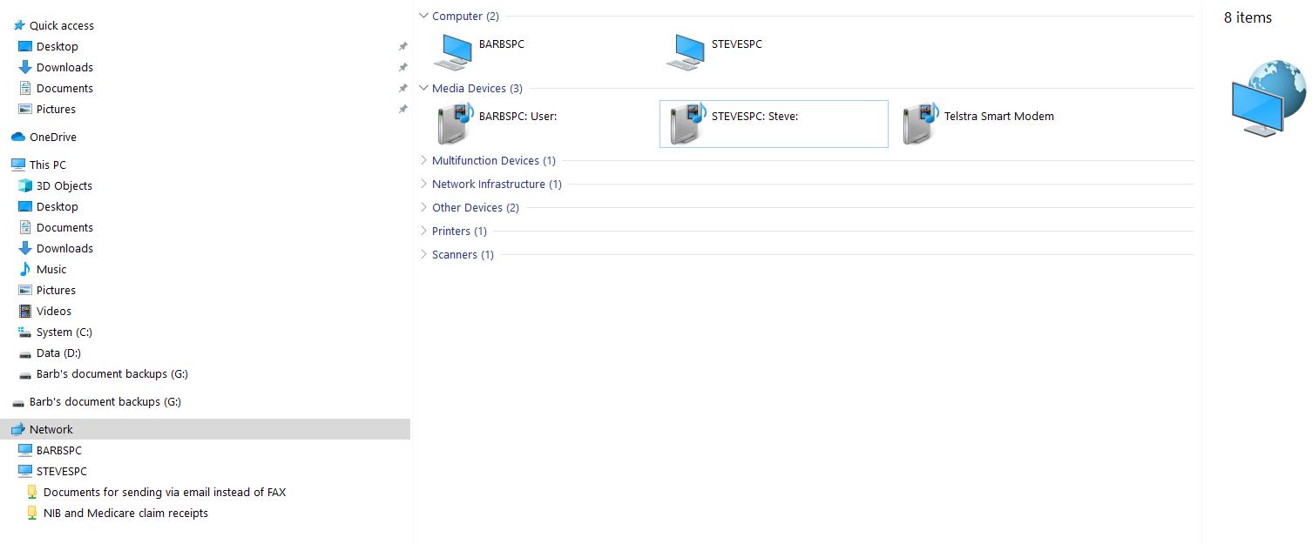1312x544 pixels.
Task: Click the BARBSPC computer icon under Network tree
Action: [25, 450]
